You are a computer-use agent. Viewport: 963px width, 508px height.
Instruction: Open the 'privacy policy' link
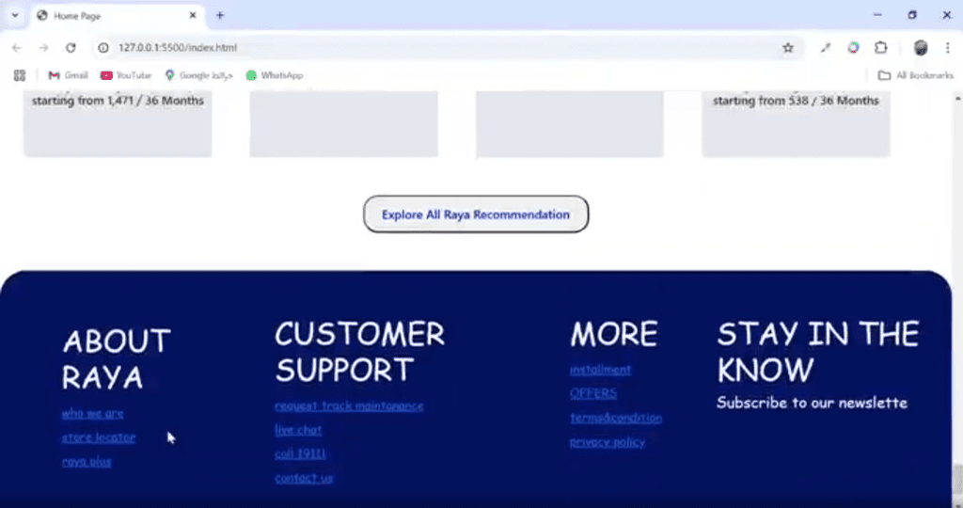coord(608,441)
